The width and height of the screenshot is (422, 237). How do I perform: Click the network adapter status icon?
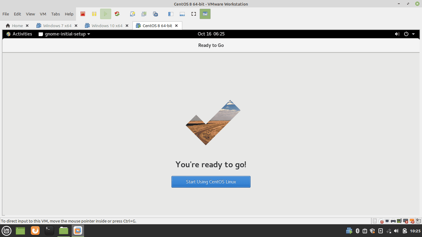pyautogui.click(x=387, y=221)
